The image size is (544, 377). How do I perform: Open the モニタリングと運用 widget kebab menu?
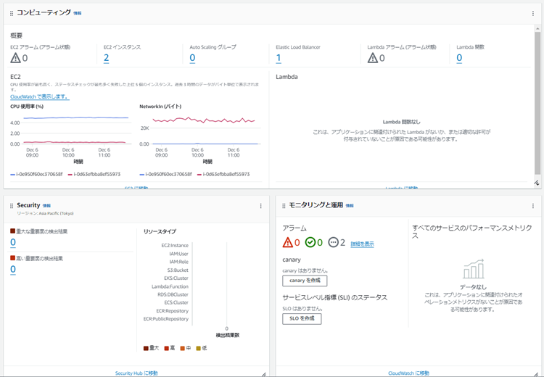(533, 206)
